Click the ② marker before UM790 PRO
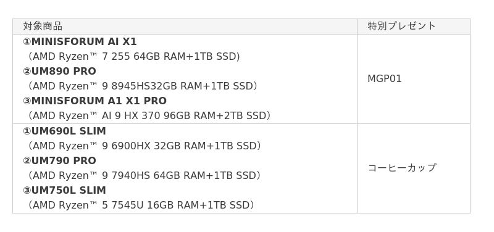This screenshot has height=232, width=494. [27, 161]
